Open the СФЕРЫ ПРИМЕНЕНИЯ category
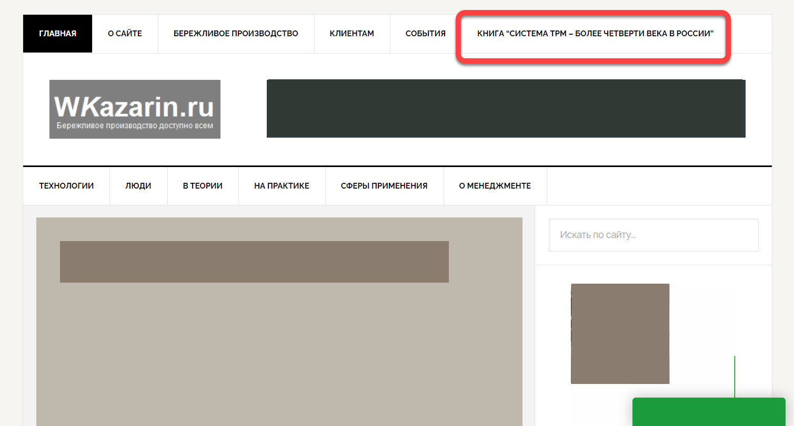The height and width of the screenshot is (426, 794). tap(385, 185)
